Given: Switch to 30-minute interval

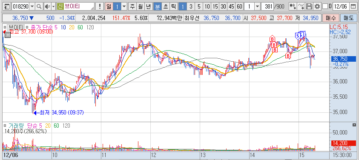Looking at the screenshot, I should pos(223,6).
